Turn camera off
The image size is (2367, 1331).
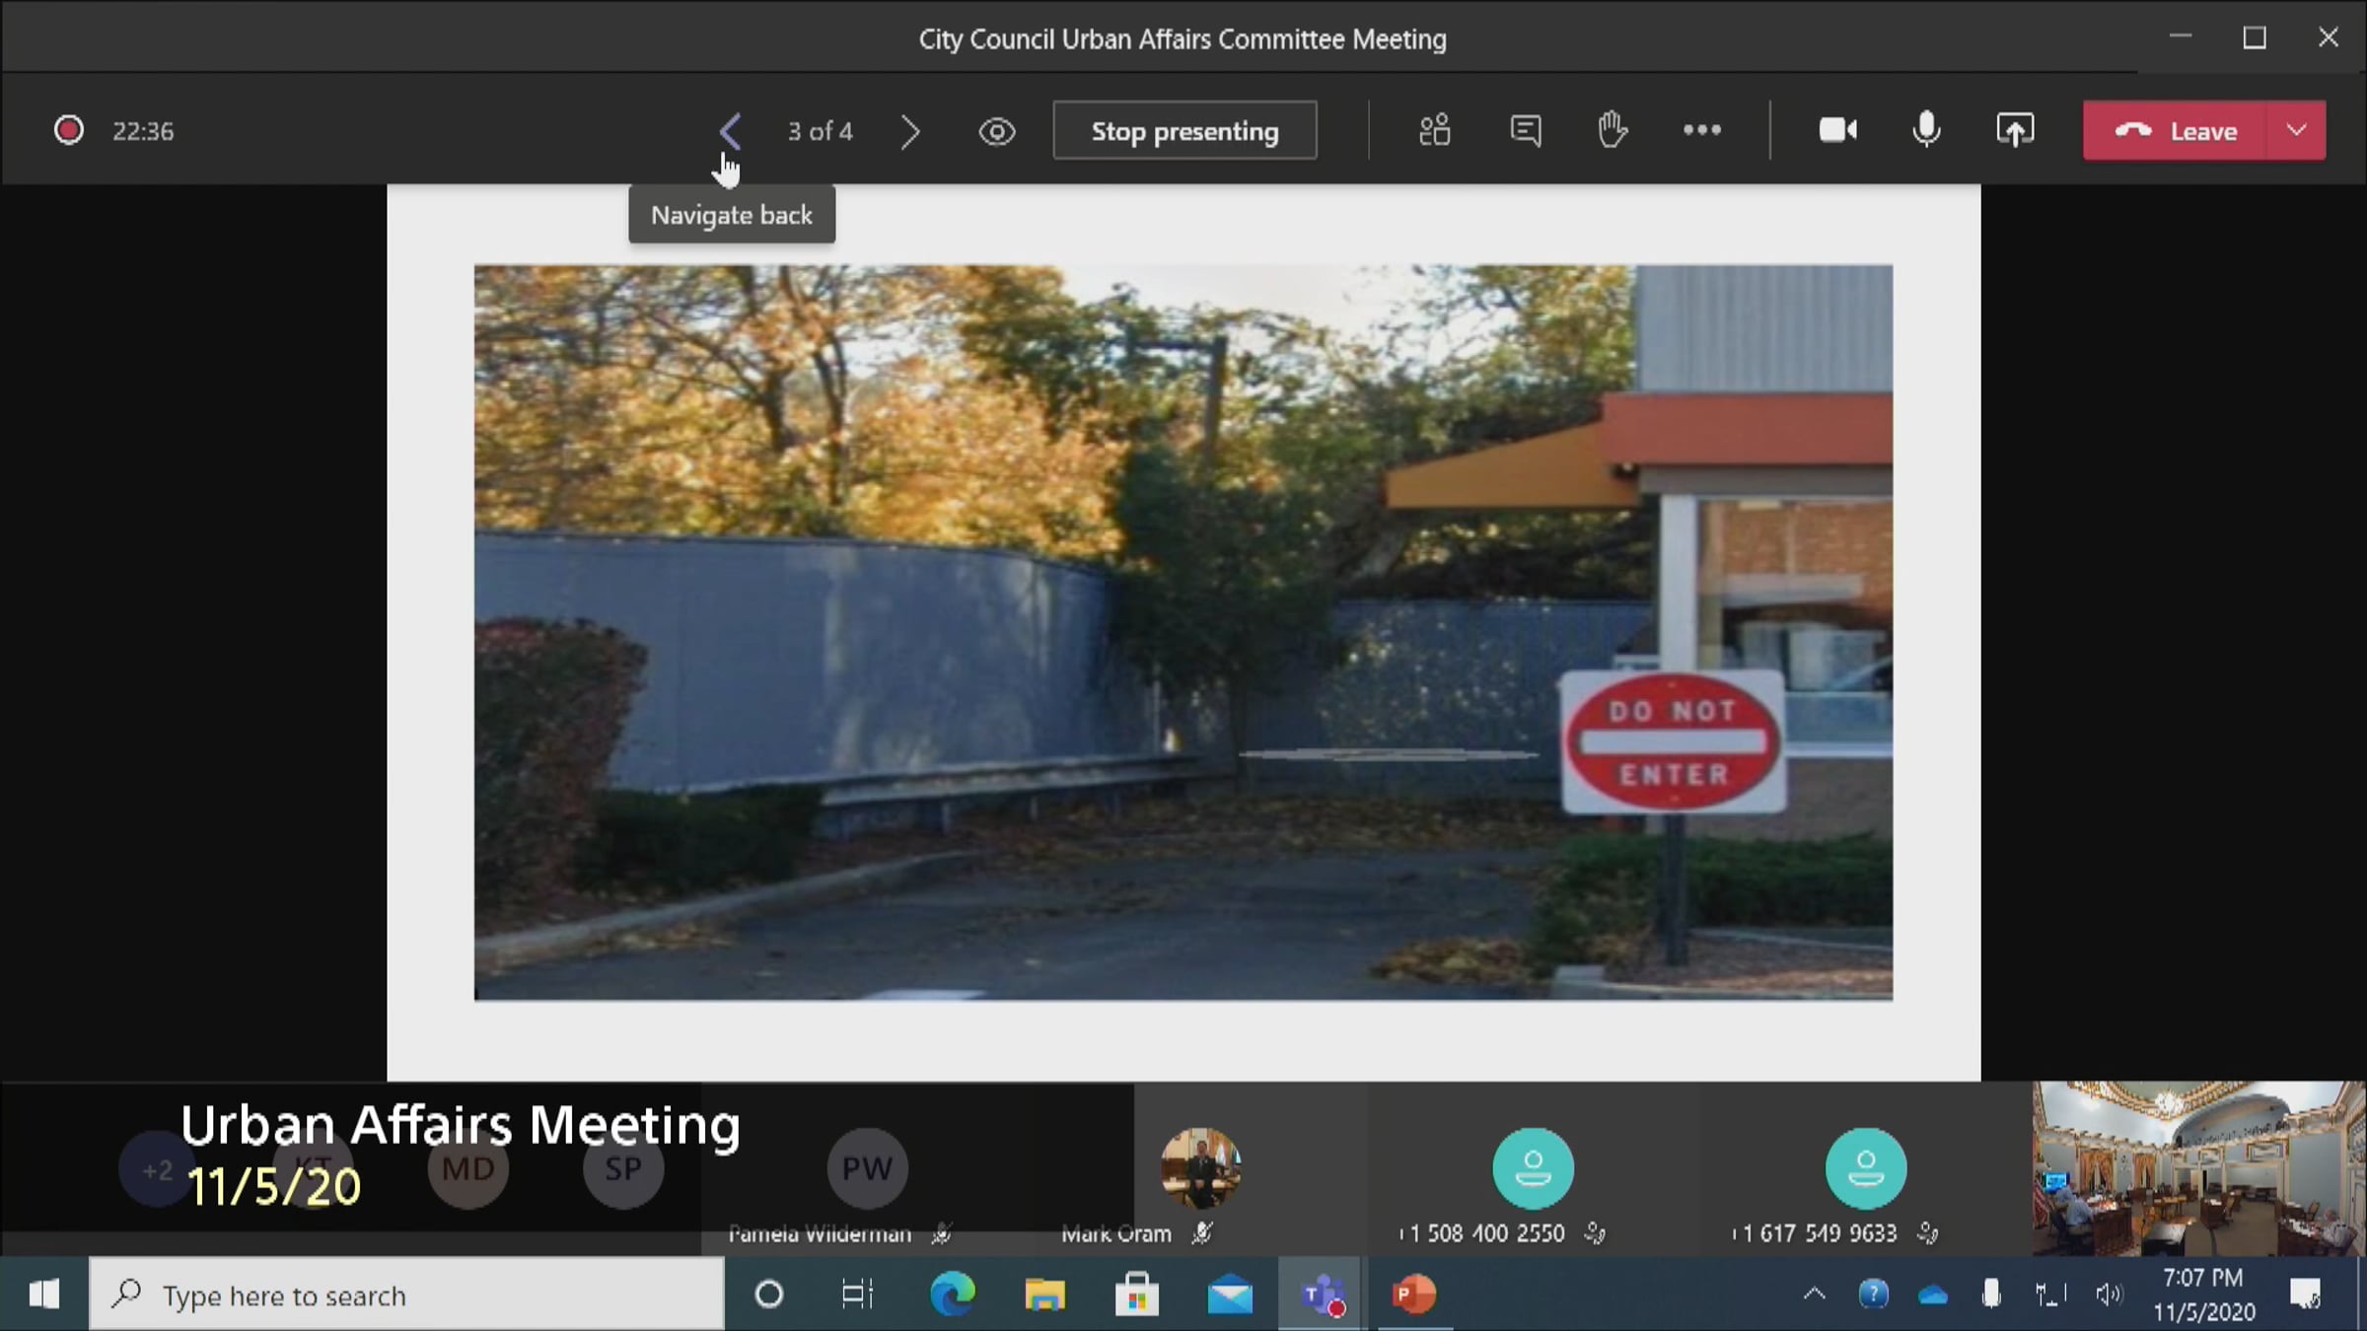point(1837,130)
